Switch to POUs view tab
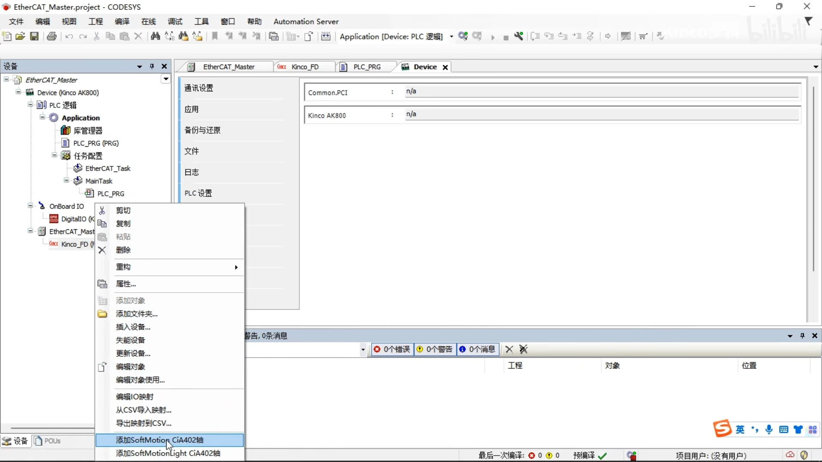822x462 pixels. coord(48,441)
